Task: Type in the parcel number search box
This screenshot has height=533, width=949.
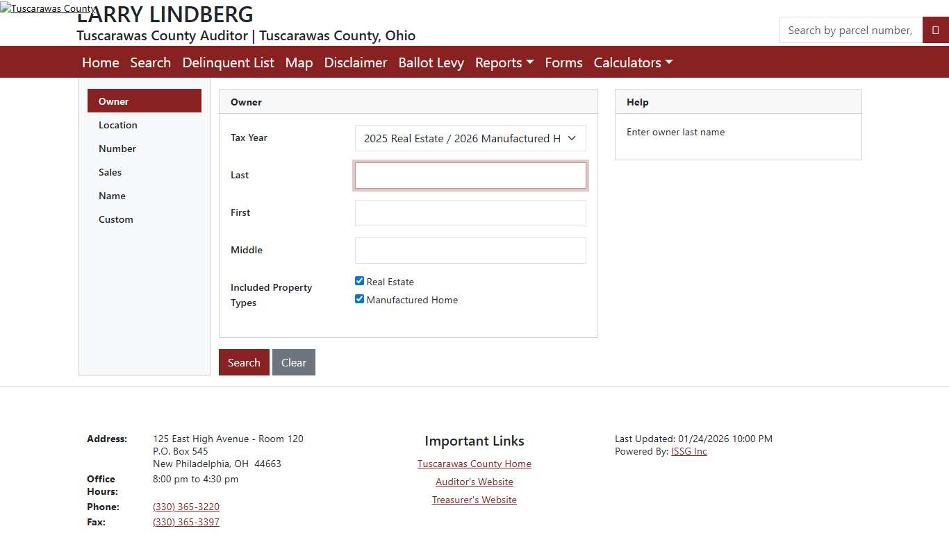Action: 850,31
